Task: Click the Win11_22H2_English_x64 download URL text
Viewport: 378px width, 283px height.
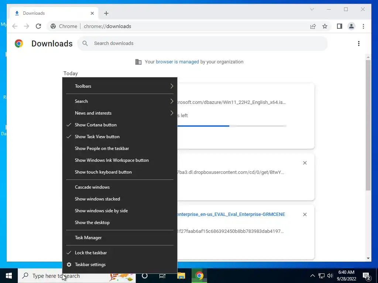Action: pos(231,102)
